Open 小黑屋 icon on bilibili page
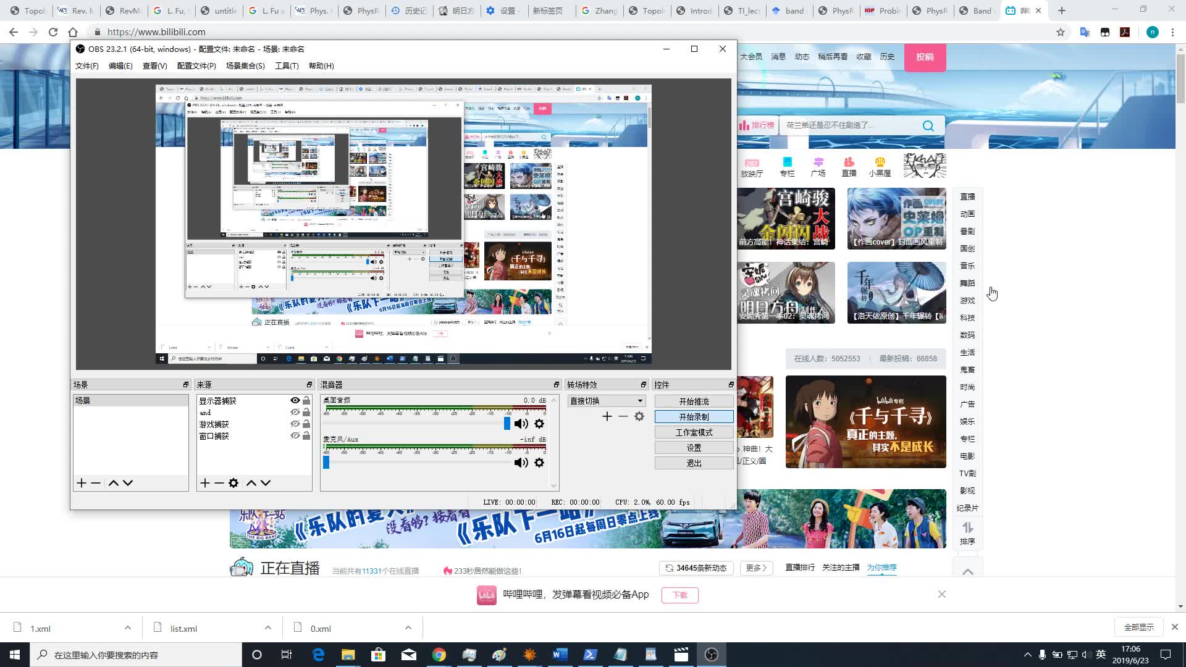 [x=880, y=167]
